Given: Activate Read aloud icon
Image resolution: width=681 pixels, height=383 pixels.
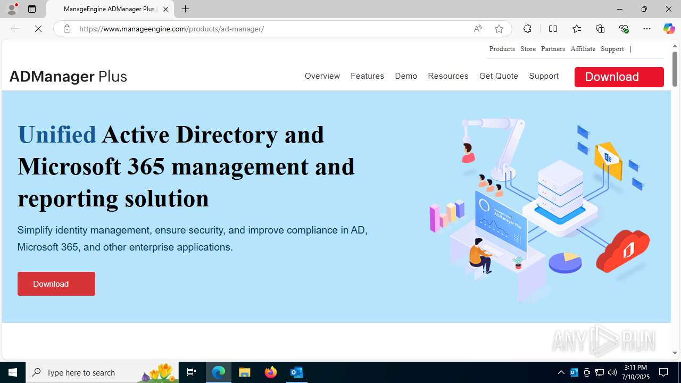Looking at the screenshot, I should click(478, 29).
